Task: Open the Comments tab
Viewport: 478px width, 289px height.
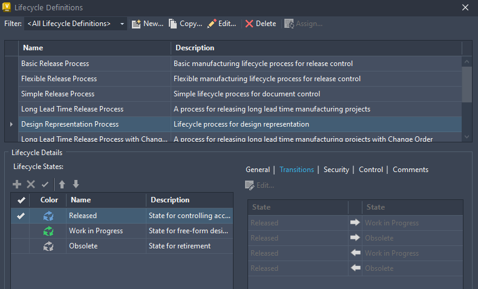Action: tap(410, 170)
